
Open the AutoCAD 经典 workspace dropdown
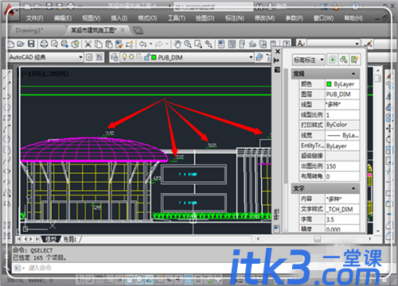coord(46,57)
